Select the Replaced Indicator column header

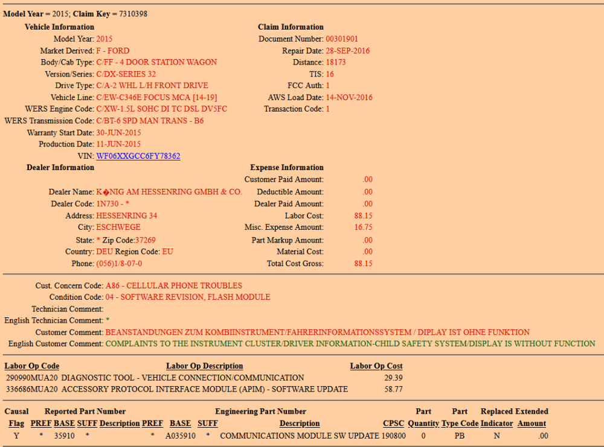point(496,423)
